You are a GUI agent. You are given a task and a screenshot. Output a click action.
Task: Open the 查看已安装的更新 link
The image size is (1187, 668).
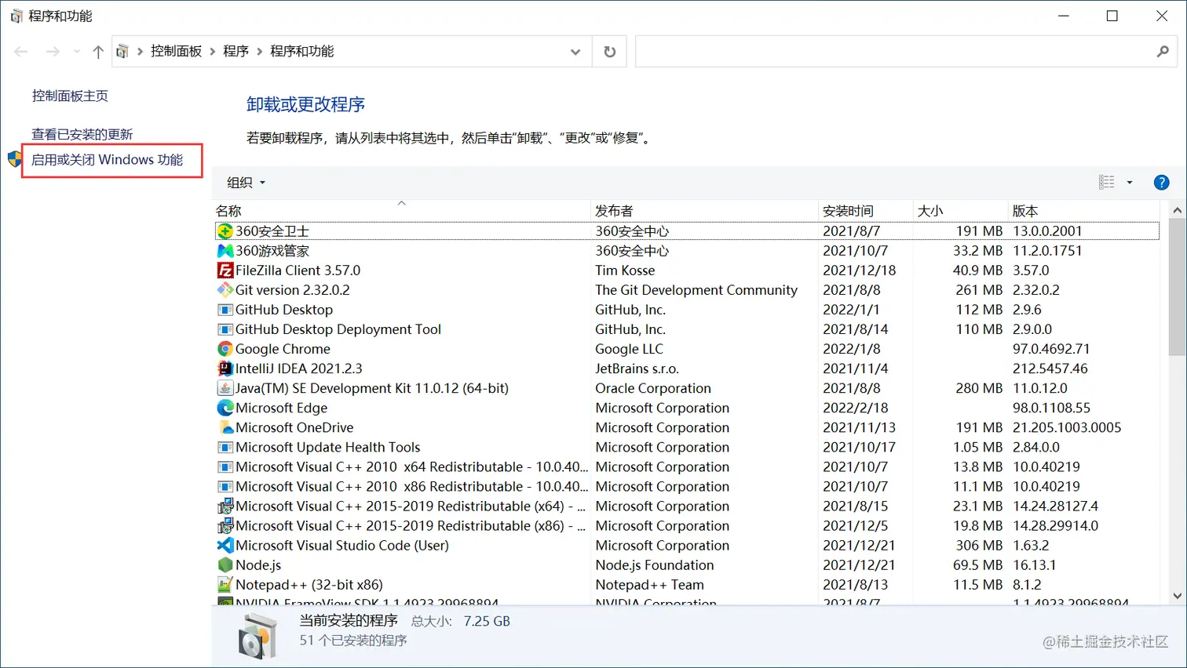[x=82, y=134]
